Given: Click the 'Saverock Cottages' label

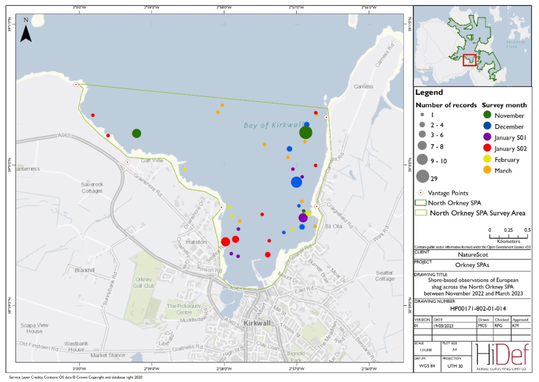Looking at the screenshot, I should click(92, 188).
